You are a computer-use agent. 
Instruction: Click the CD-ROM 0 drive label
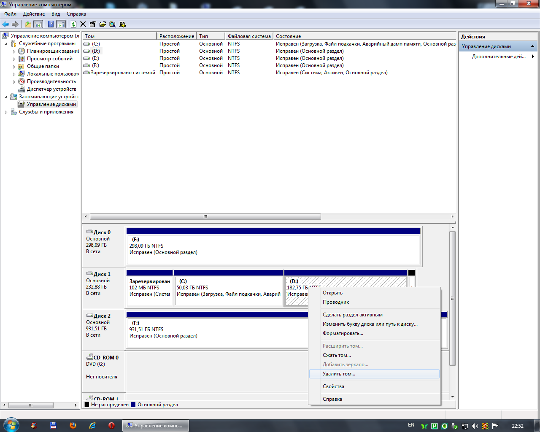coord(103,358)
